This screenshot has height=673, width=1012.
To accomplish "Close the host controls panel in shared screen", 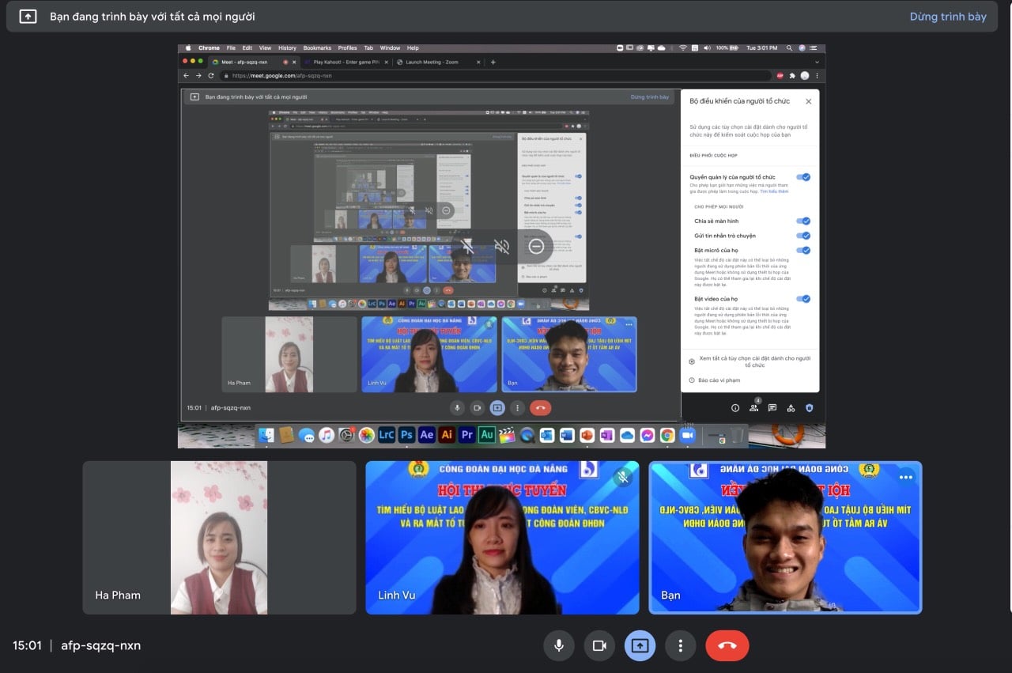I will point(808,101).
